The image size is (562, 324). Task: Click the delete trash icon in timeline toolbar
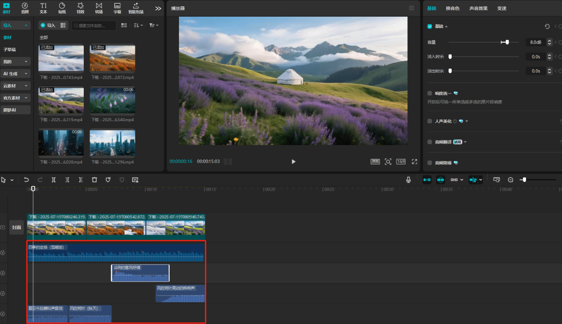pyautogui.click(x=94, y=179)
